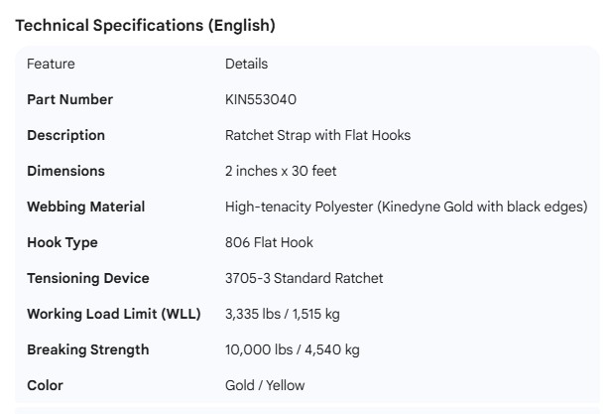
Task: Click the Feature column header
Action: (x=51, y=64)
